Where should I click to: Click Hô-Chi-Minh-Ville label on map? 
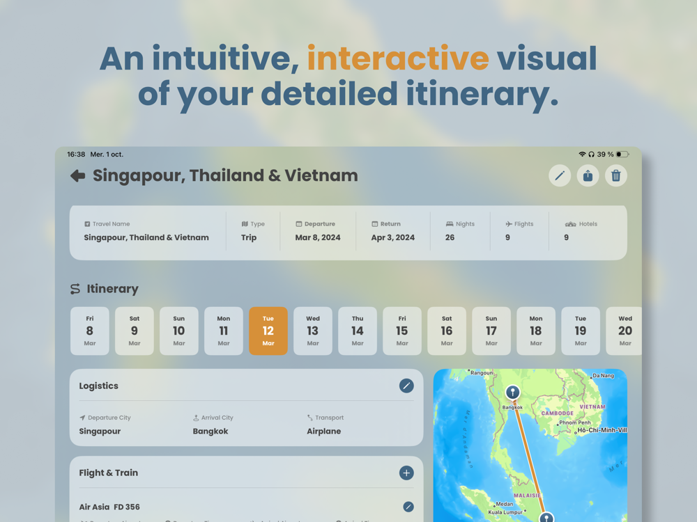point(602,430)
